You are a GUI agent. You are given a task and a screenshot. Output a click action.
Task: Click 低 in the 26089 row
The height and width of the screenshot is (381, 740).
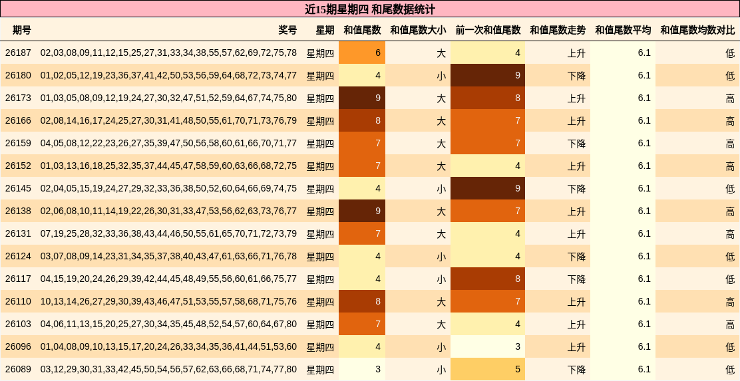click(730, 370)
